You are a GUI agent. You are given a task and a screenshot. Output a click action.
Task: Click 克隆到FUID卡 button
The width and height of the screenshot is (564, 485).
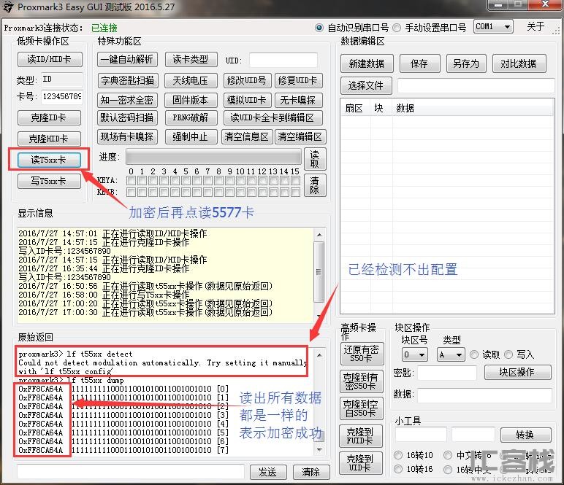coord(361,436)
